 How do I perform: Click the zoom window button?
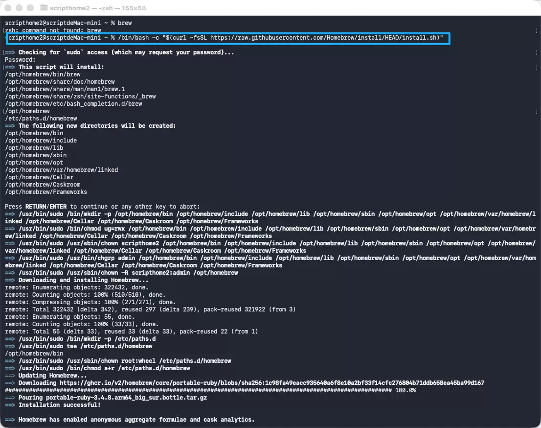(30, 8)
